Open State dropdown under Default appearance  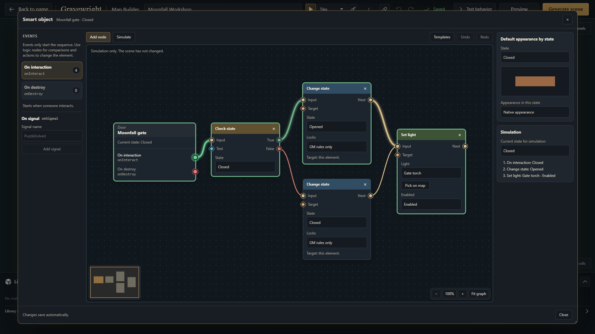(535, 58)
